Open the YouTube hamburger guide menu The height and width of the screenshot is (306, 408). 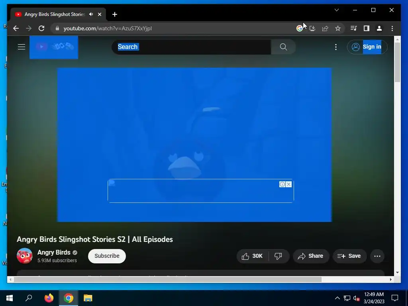22,47
